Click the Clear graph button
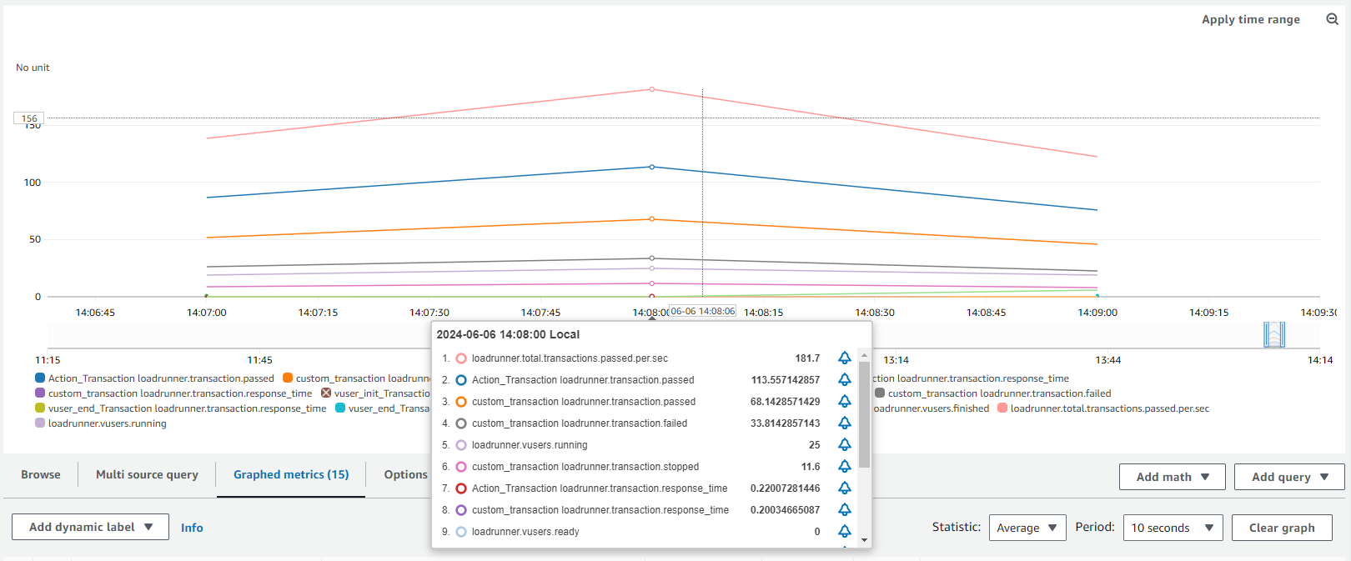Viewport: 1351px width, 561px height. (x=1281, y=528)
